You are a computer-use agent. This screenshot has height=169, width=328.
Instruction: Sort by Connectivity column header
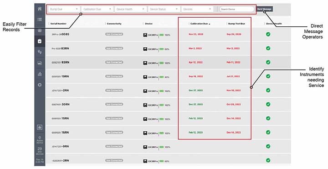click(114, 24)
